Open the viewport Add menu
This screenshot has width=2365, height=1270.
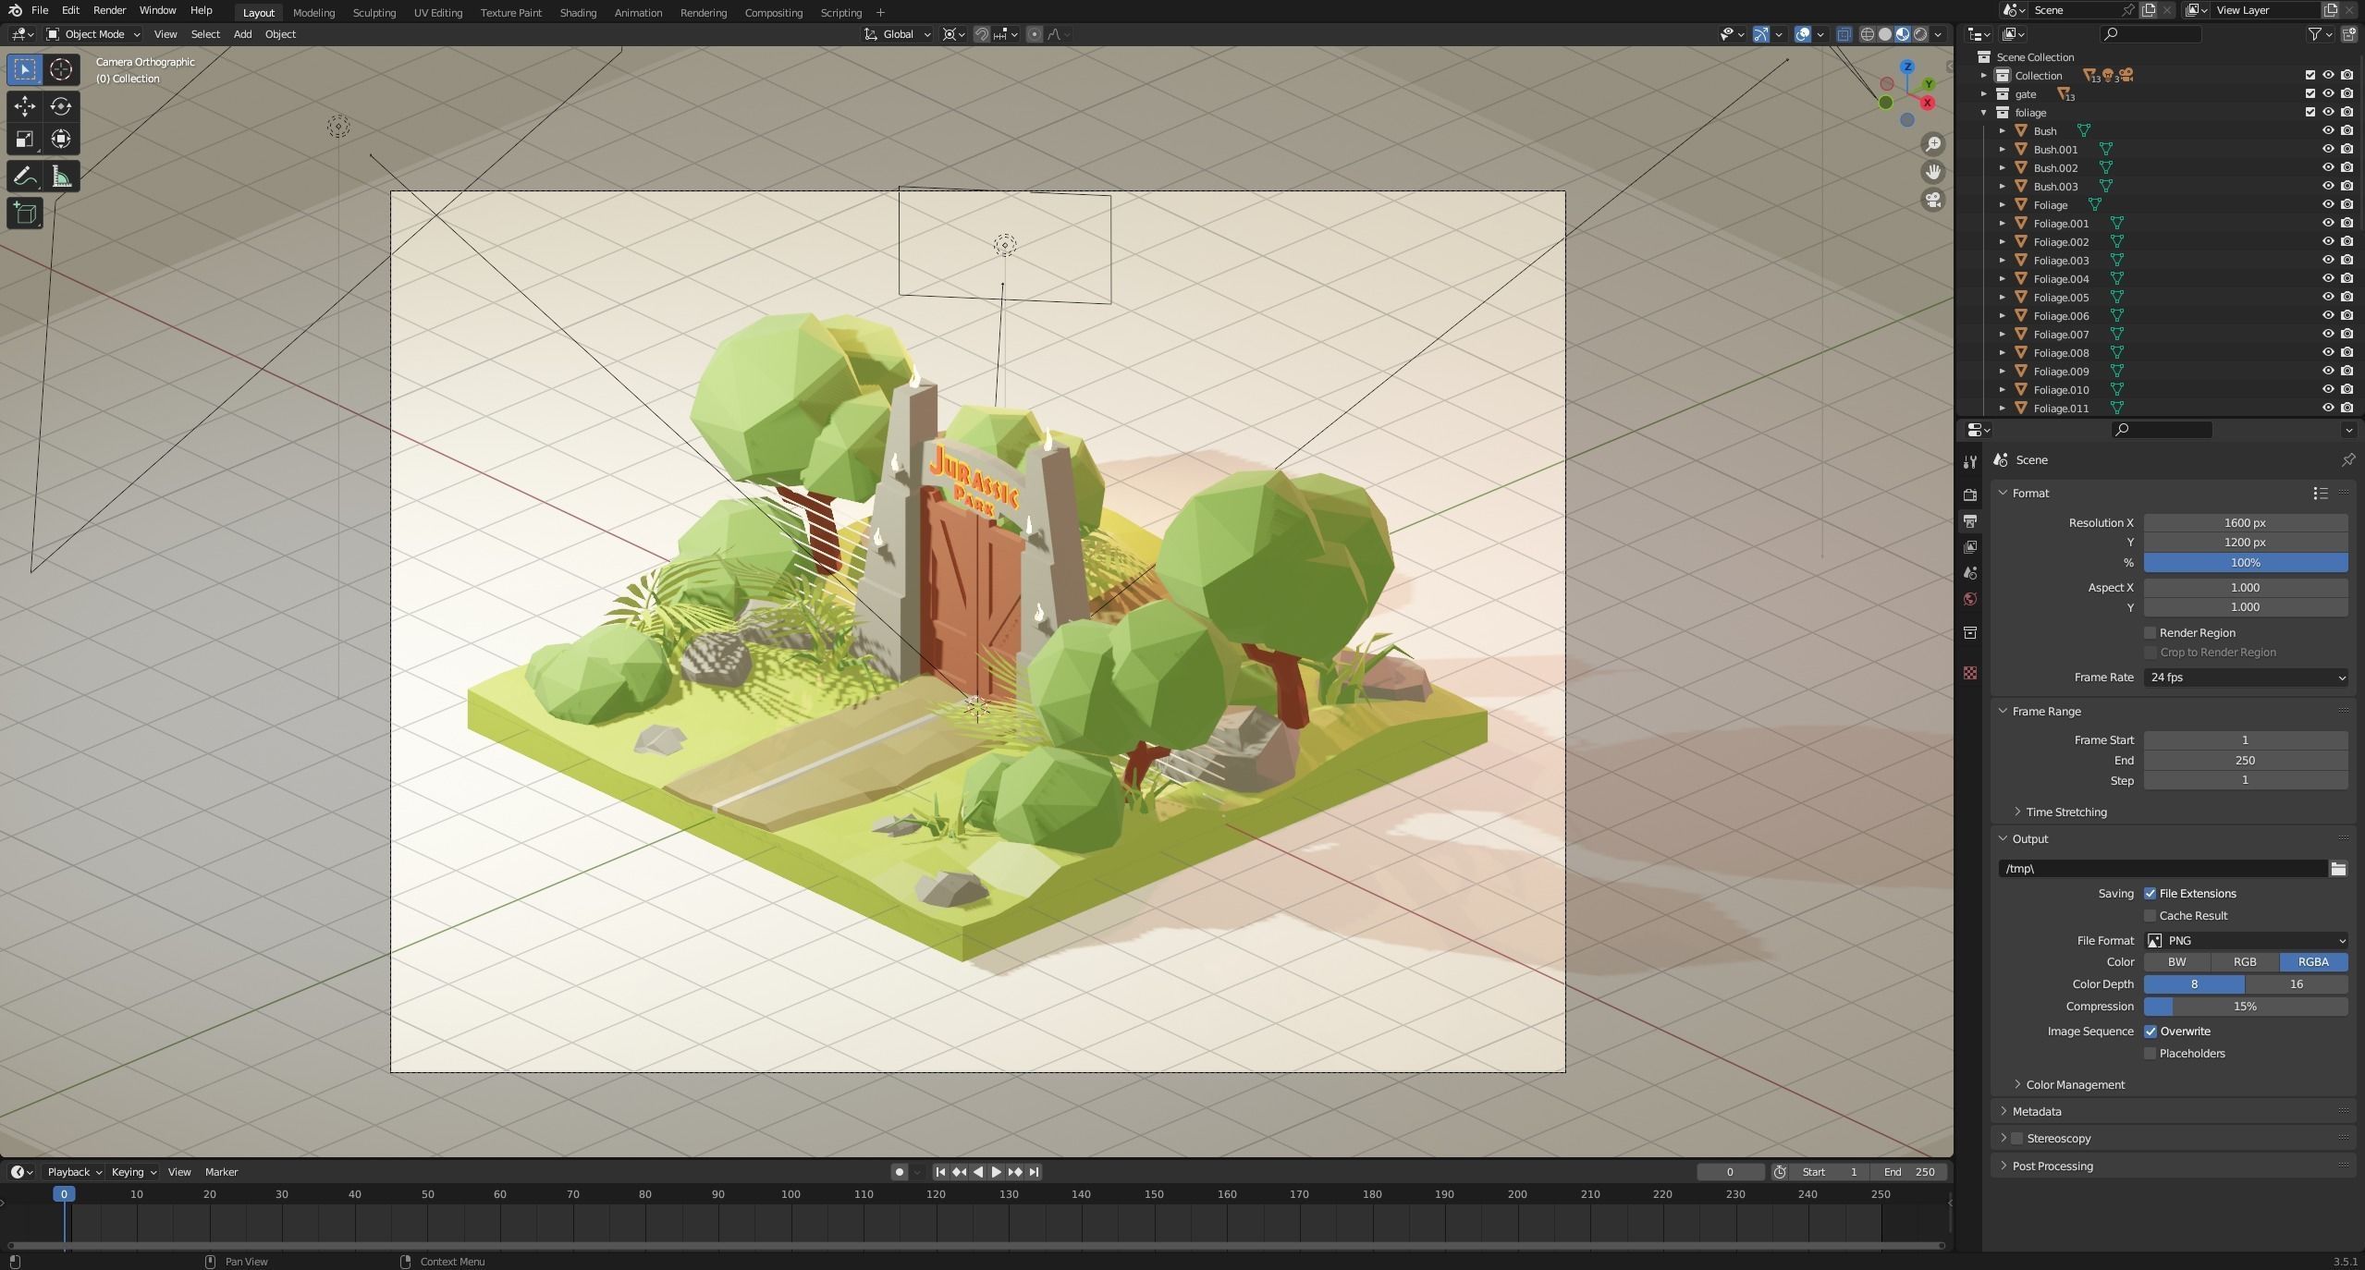point(242,34)
